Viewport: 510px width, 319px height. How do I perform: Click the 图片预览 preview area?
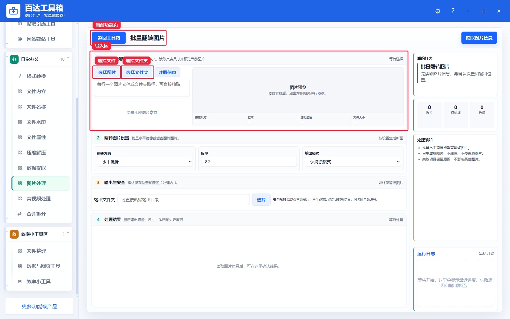[x=298, y=90]
